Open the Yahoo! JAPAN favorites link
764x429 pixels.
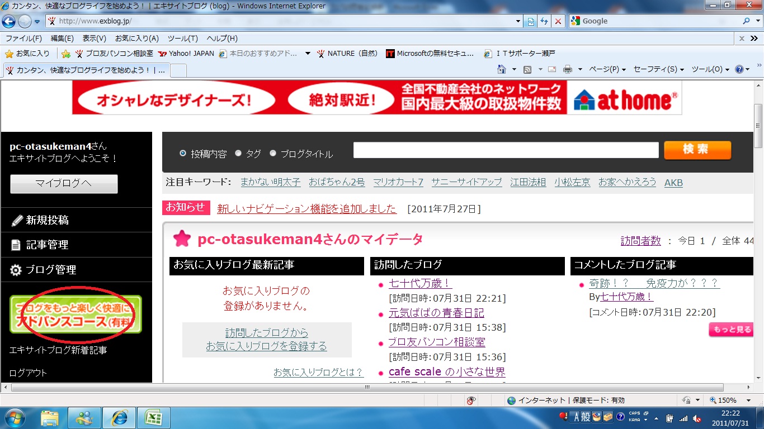[x=186, y=54]
